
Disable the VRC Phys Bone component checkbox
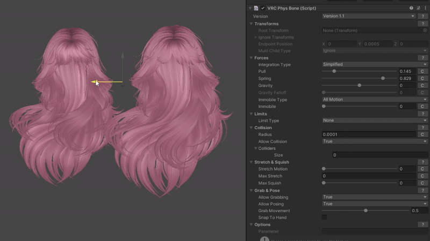(263, 8)
